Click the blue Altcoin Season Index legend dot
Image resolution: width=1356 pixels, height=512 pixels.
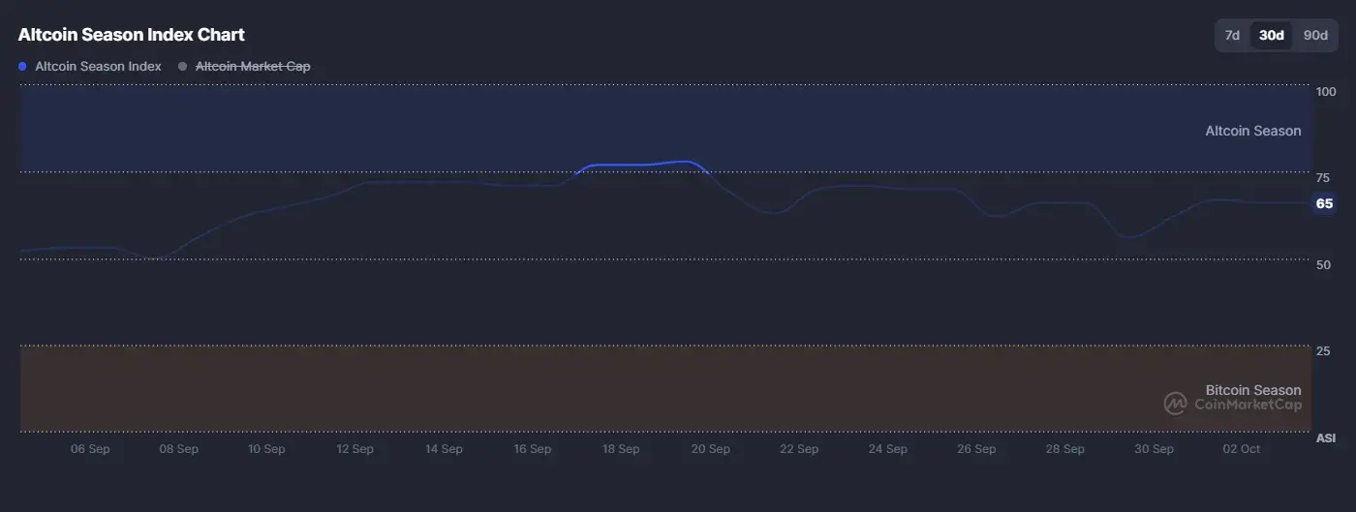[x=23, y=67]
